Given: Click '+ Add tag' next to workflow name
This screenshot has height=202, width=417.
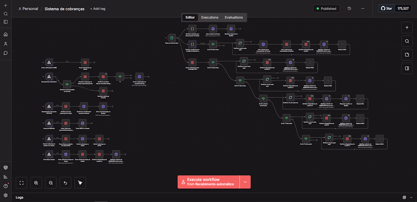Looking at the screenshot, I should tap(97, 9).
